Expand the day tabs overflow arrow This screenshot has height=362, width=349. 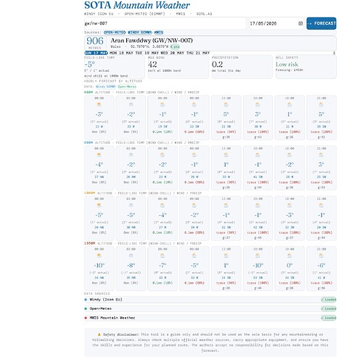(x=334, y=53)
